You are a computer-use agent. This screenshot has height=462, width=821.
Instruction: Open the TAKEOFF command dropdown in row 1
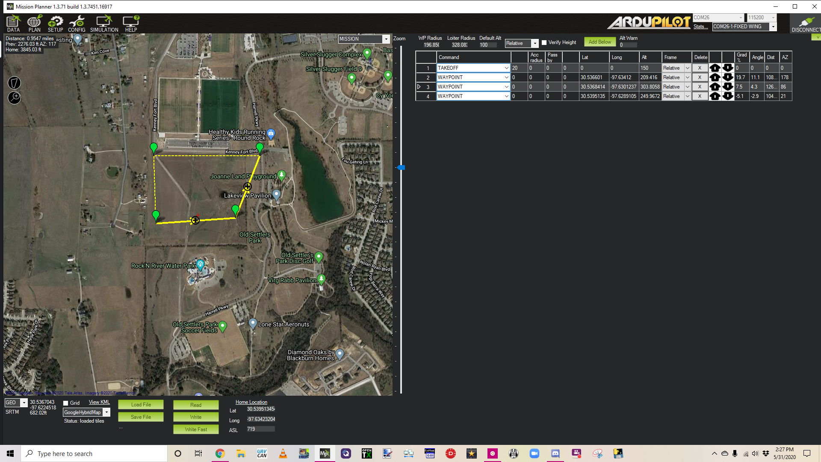(506, 68)
